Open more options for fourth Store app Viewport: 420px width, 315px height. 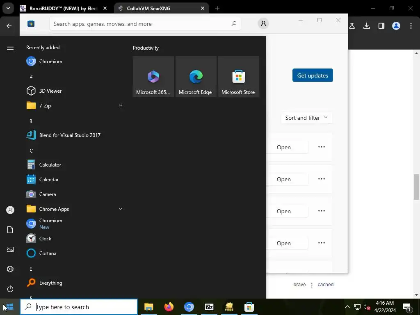(322, 243)
